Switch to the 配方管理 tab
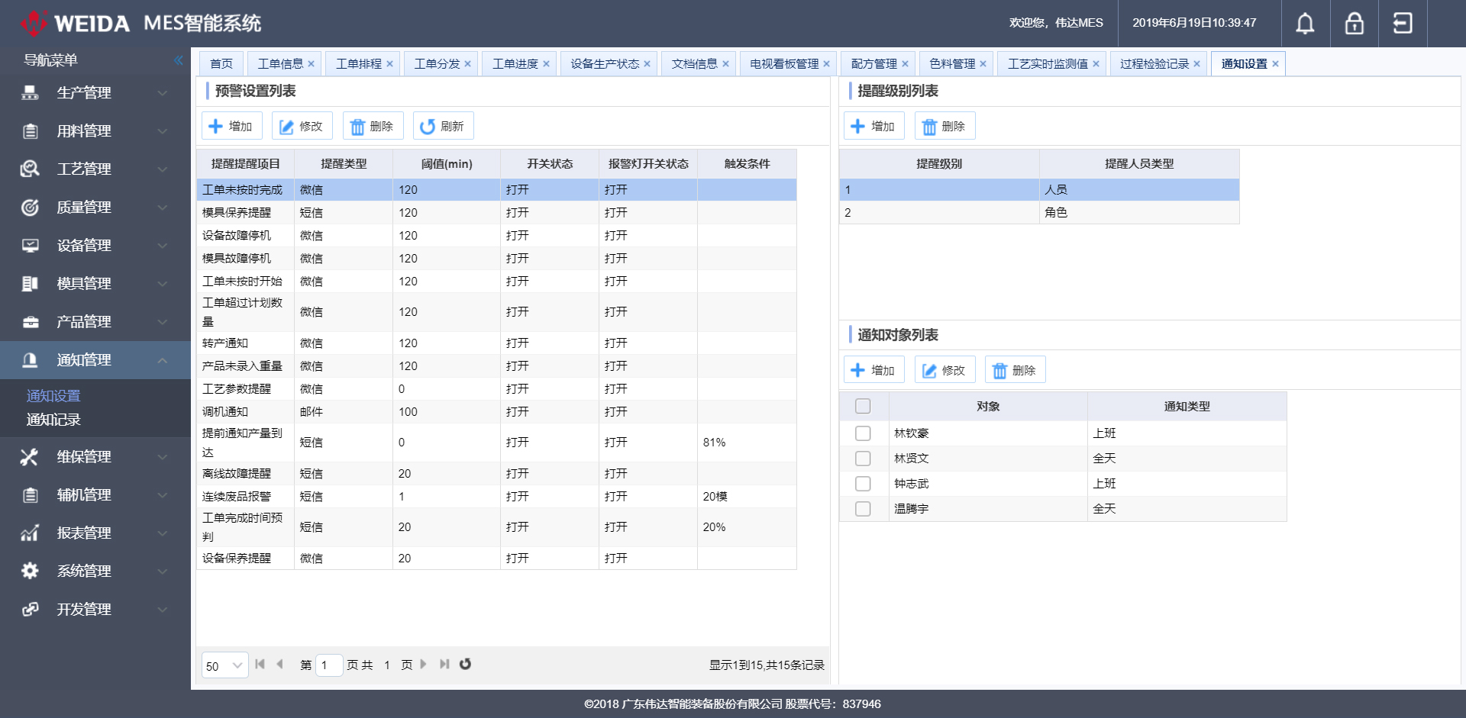The image size is (1466, 718). click(x=873, y=64)
